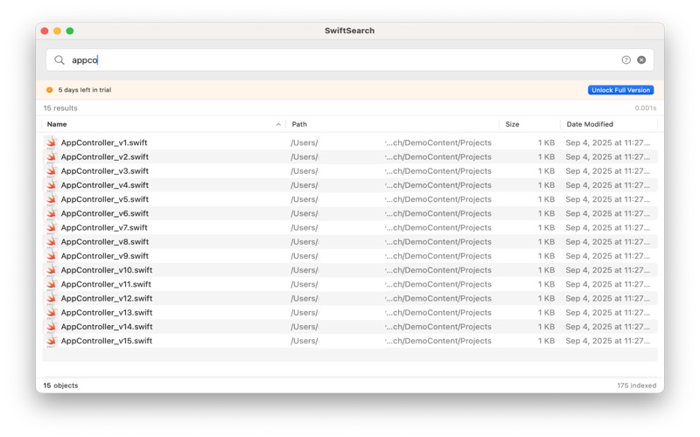Screen dimensions: 700x437
Task: Close the SwiftSearch window with red button
Action: (45, 31)
